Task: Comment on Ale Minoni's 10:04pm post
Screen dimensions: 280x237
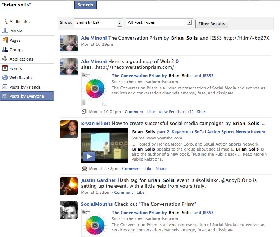Action: [134, 112]
